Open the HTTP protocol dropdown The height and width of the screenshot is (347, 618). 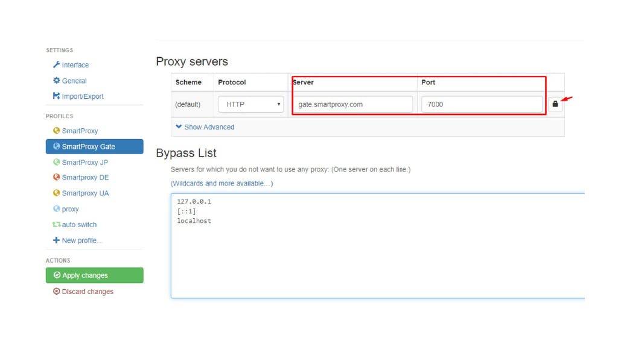tap(250, 104)
